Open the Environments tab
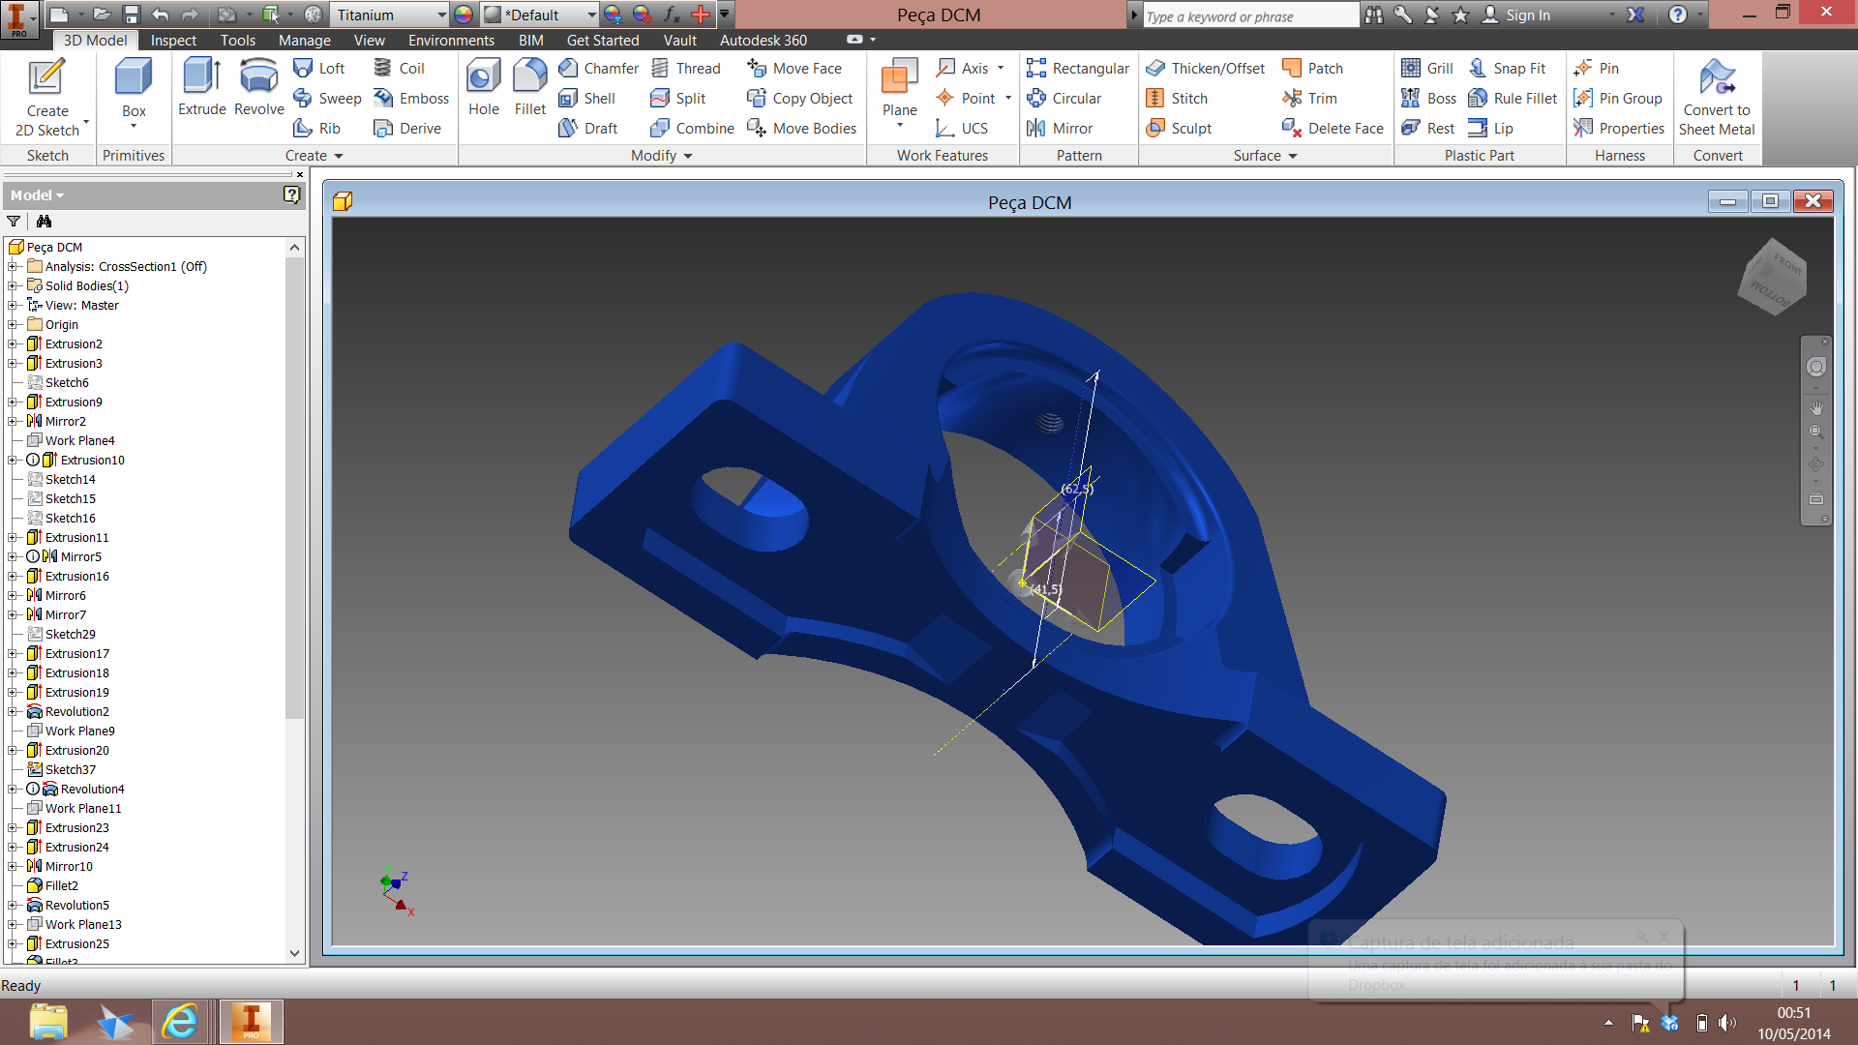The width and height of the screenshot is (1858, 1045). tap(451, 41)
